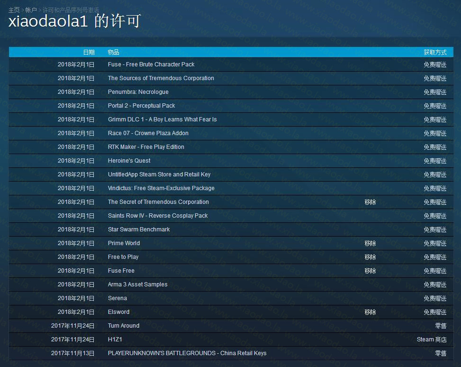Select Saints Row IV - Reverse Cosplay Pack

point(158,216)
